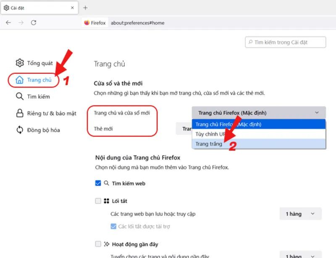
Task: Open the Thẻ mới dropdown
Action: 184,129
